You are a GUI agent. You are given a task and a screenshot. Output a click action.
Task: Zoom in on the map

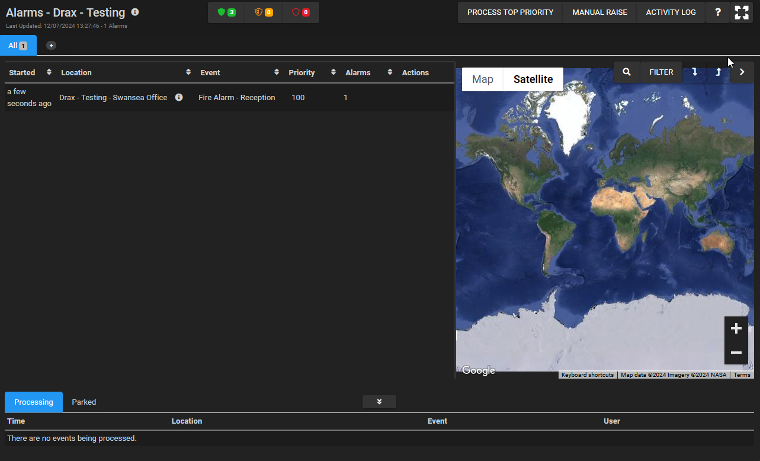[736, 328]
